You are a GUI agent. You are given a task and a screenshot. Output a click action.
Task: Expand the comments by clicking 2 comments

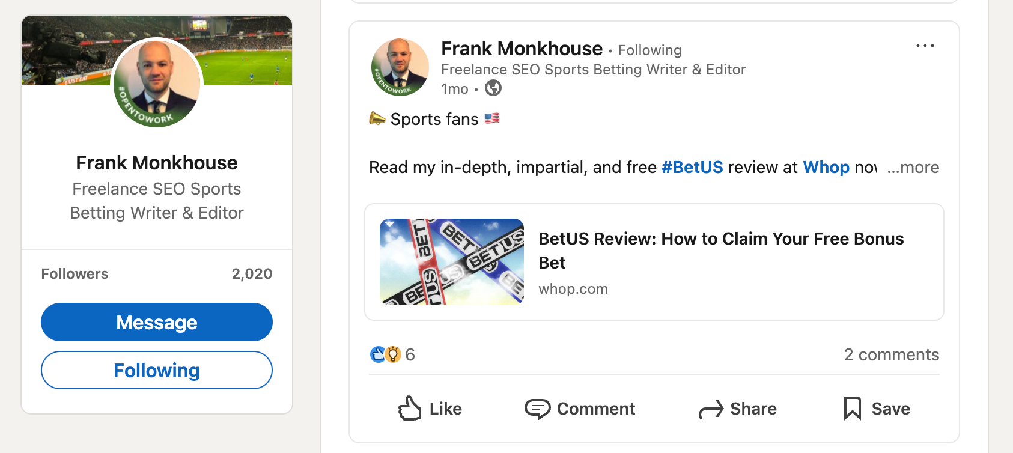[892, 354]
